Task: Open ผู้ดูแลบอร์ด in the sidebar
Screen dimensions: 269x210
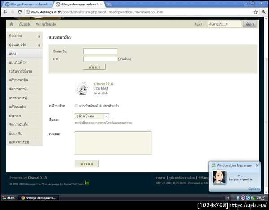Action: 24,45
